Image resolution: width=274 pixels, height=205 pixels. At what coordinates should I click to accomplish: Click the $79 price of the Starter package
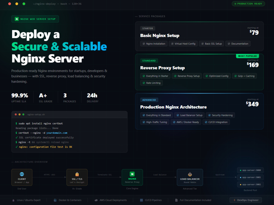[x=254, y=33]
